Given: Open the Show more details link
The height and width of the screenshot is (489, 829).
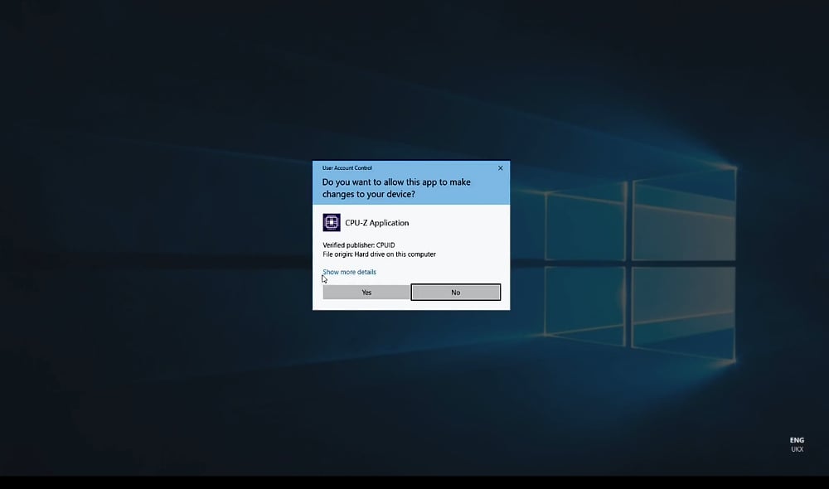Looking at the screenshot, I should pyautogui.click(x=350, y=272).
